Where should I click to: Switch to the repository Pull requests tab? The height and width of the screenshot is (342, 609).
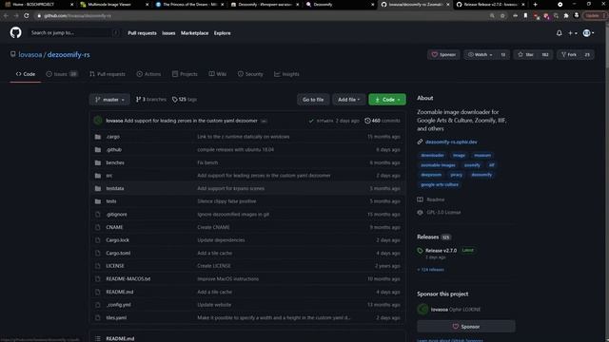[x=108, y=74]
